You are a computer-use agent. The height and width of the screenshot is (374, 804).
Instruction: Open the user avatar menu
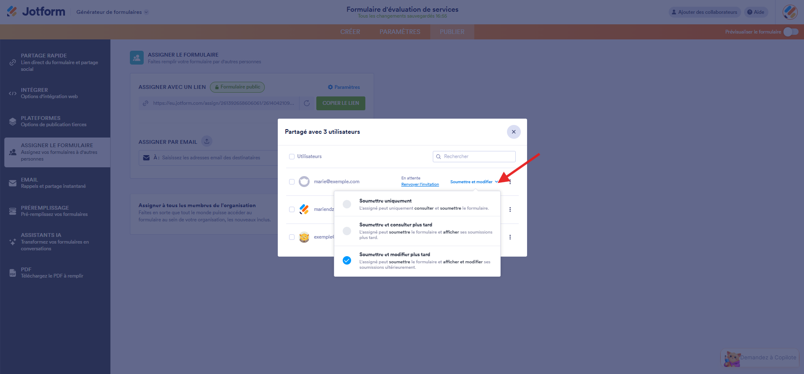click(790, 12)
